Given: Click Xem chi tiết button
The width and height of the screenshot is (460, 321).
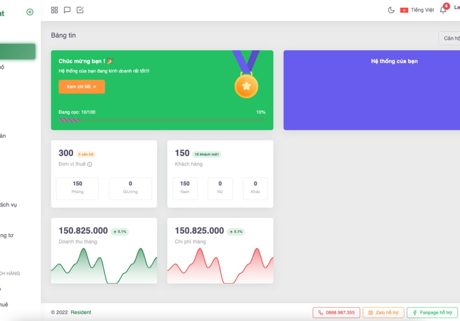Looking at the screenshot, I should [81, 87].
